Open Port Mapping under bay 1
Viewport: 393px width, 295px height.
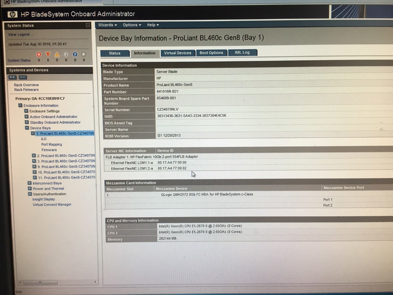52,144
